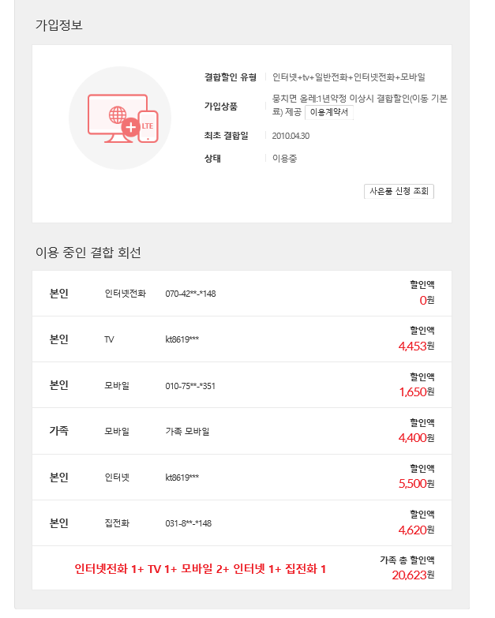Open the 이용계약서 button
Screen dimensions: 495x618
[x=330, y=112]
